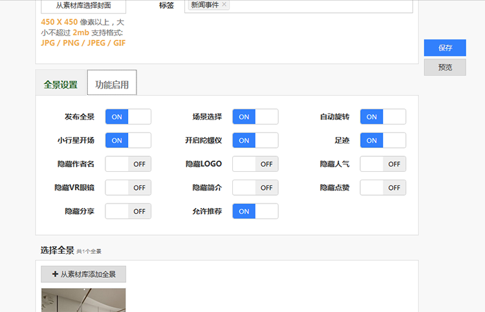Click the JPG / PNG / JPEG / GIF format text

pyautogui.click(x=83, y=43)
